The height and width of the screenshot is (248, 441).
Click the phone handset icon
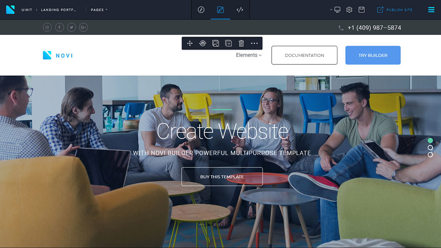pos(341,28)
